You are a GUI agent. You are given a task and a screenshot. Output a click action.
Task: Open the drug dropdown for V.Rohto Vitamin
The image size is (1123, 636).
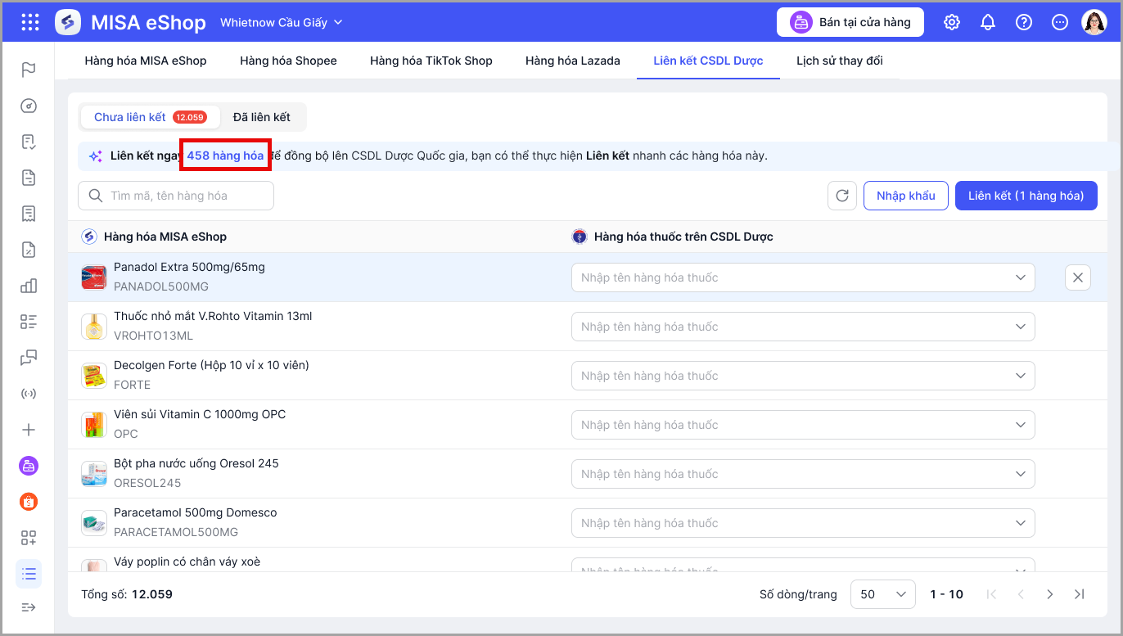point(803,327)
